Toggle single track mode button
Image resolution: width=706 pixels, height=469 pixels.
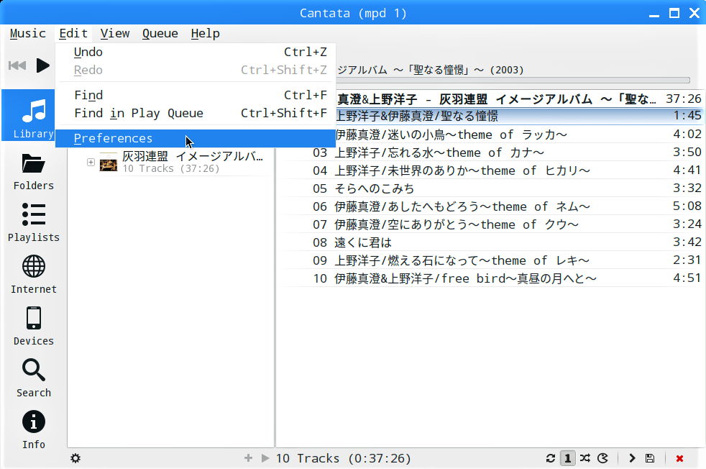[x=567, y=458]
